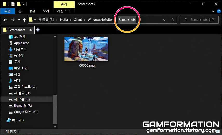Open the recent locations dropdown arrow
The image size is (222, 135).
[19, 20]
